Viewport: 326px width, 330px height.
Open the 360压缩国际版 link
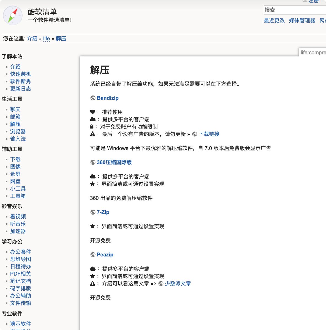[114, 163]
